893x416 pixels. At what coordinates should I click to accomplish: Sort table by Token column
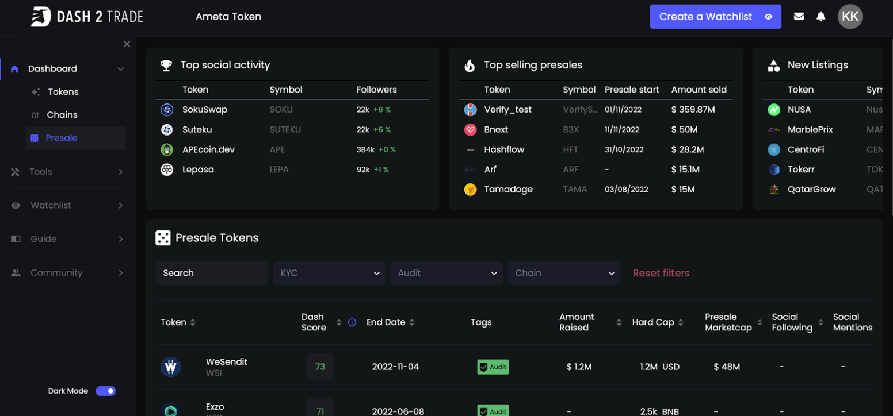click(x=193, y=322)
